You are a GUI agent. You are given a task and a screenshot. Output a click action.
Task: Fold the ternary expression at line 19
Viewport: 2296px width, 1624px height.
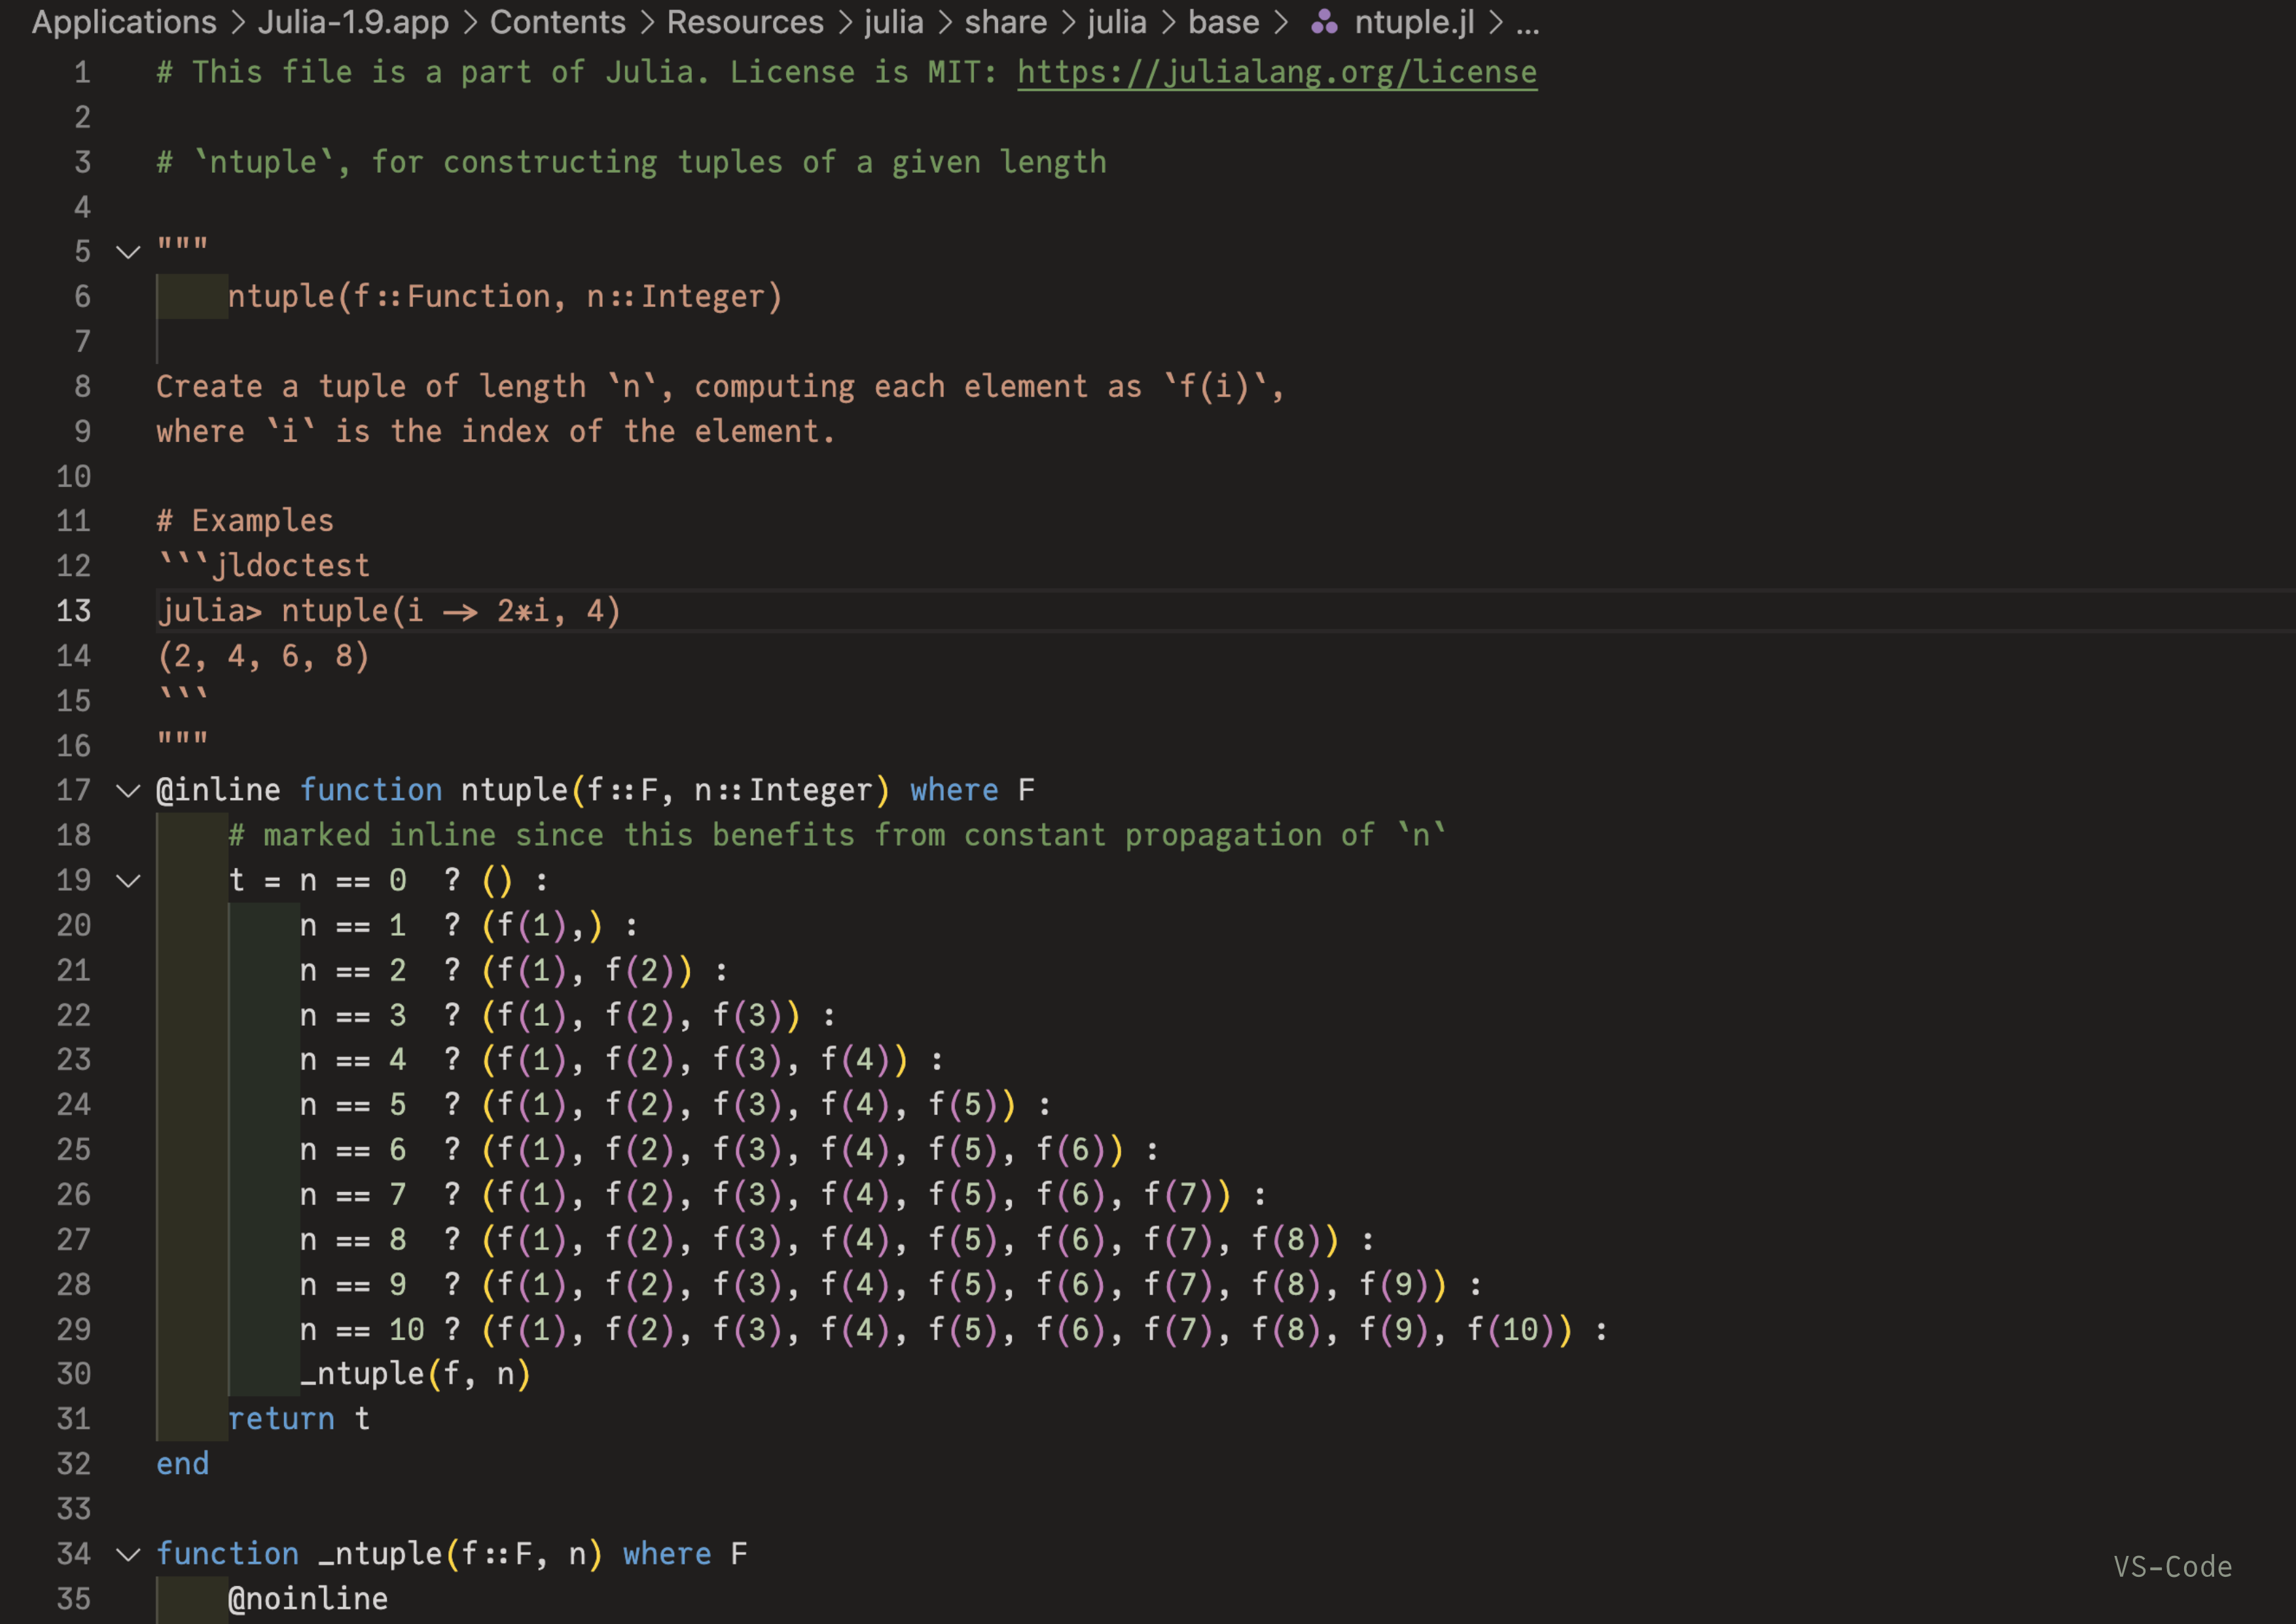128,881
